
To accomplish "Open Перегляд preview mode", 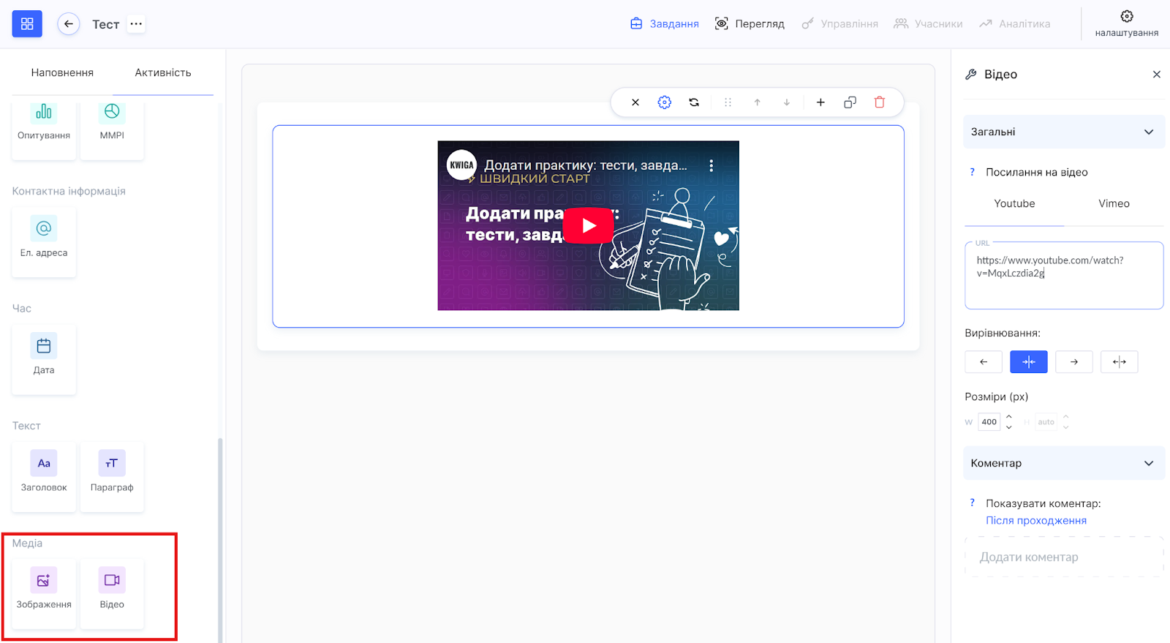I will tap(750, 24).
